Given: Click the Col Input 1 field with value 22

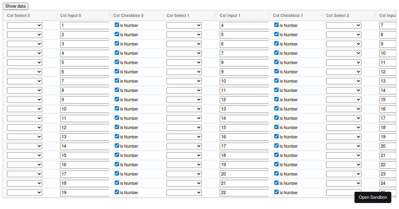Looking at the screenshot, I should point(244,192).
